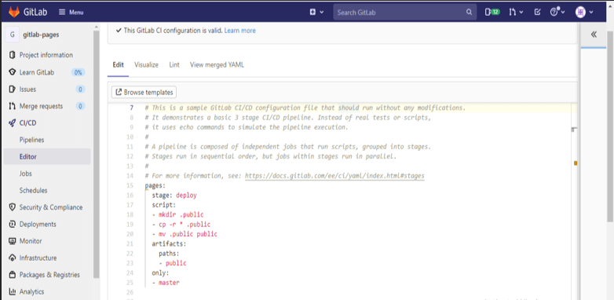
Task: Click the Monitor sidebar icon
Action: (12, 241)
